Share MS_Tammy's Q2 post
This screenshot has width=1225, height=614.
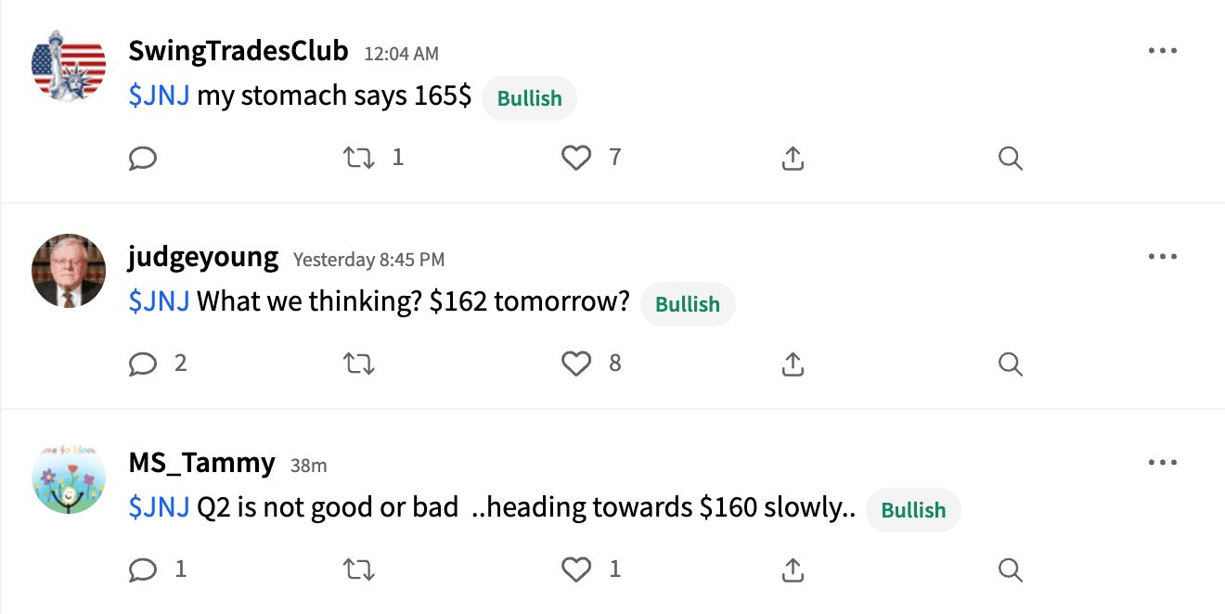tap(793, 569)
